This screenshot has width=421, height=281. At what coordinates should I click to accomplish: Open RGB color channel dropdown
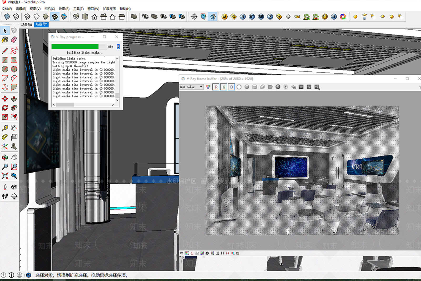pos(192,87)
